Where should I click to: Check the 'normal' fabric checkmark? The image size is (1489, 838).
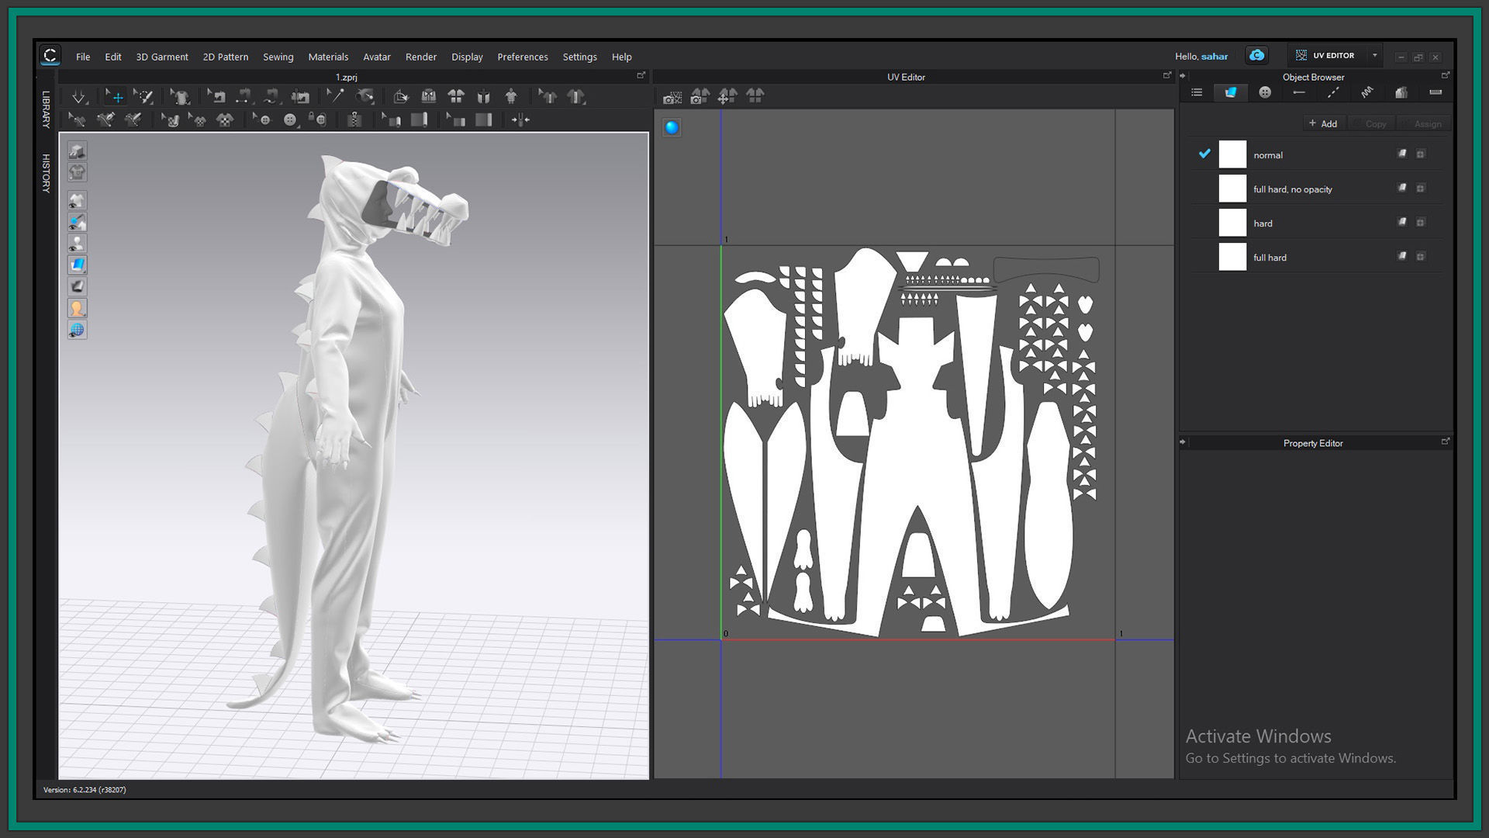[x=1204, y=154]
